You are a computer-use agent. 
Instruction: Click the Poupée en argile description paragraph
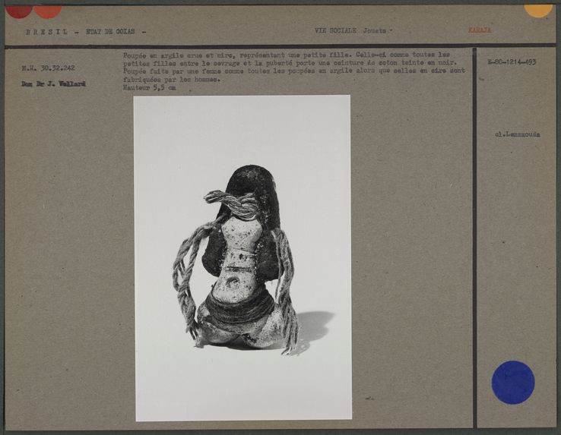(x=289, y=67)
